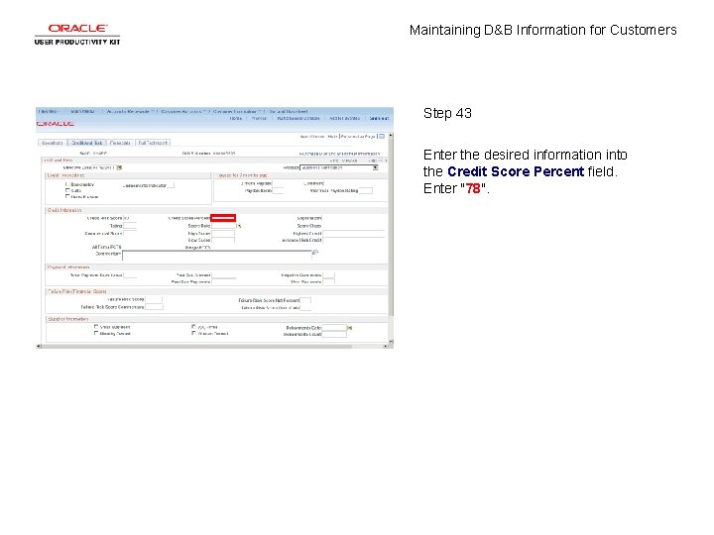
Task: Click the Rating input field
Action: click(x=130, y=226)
